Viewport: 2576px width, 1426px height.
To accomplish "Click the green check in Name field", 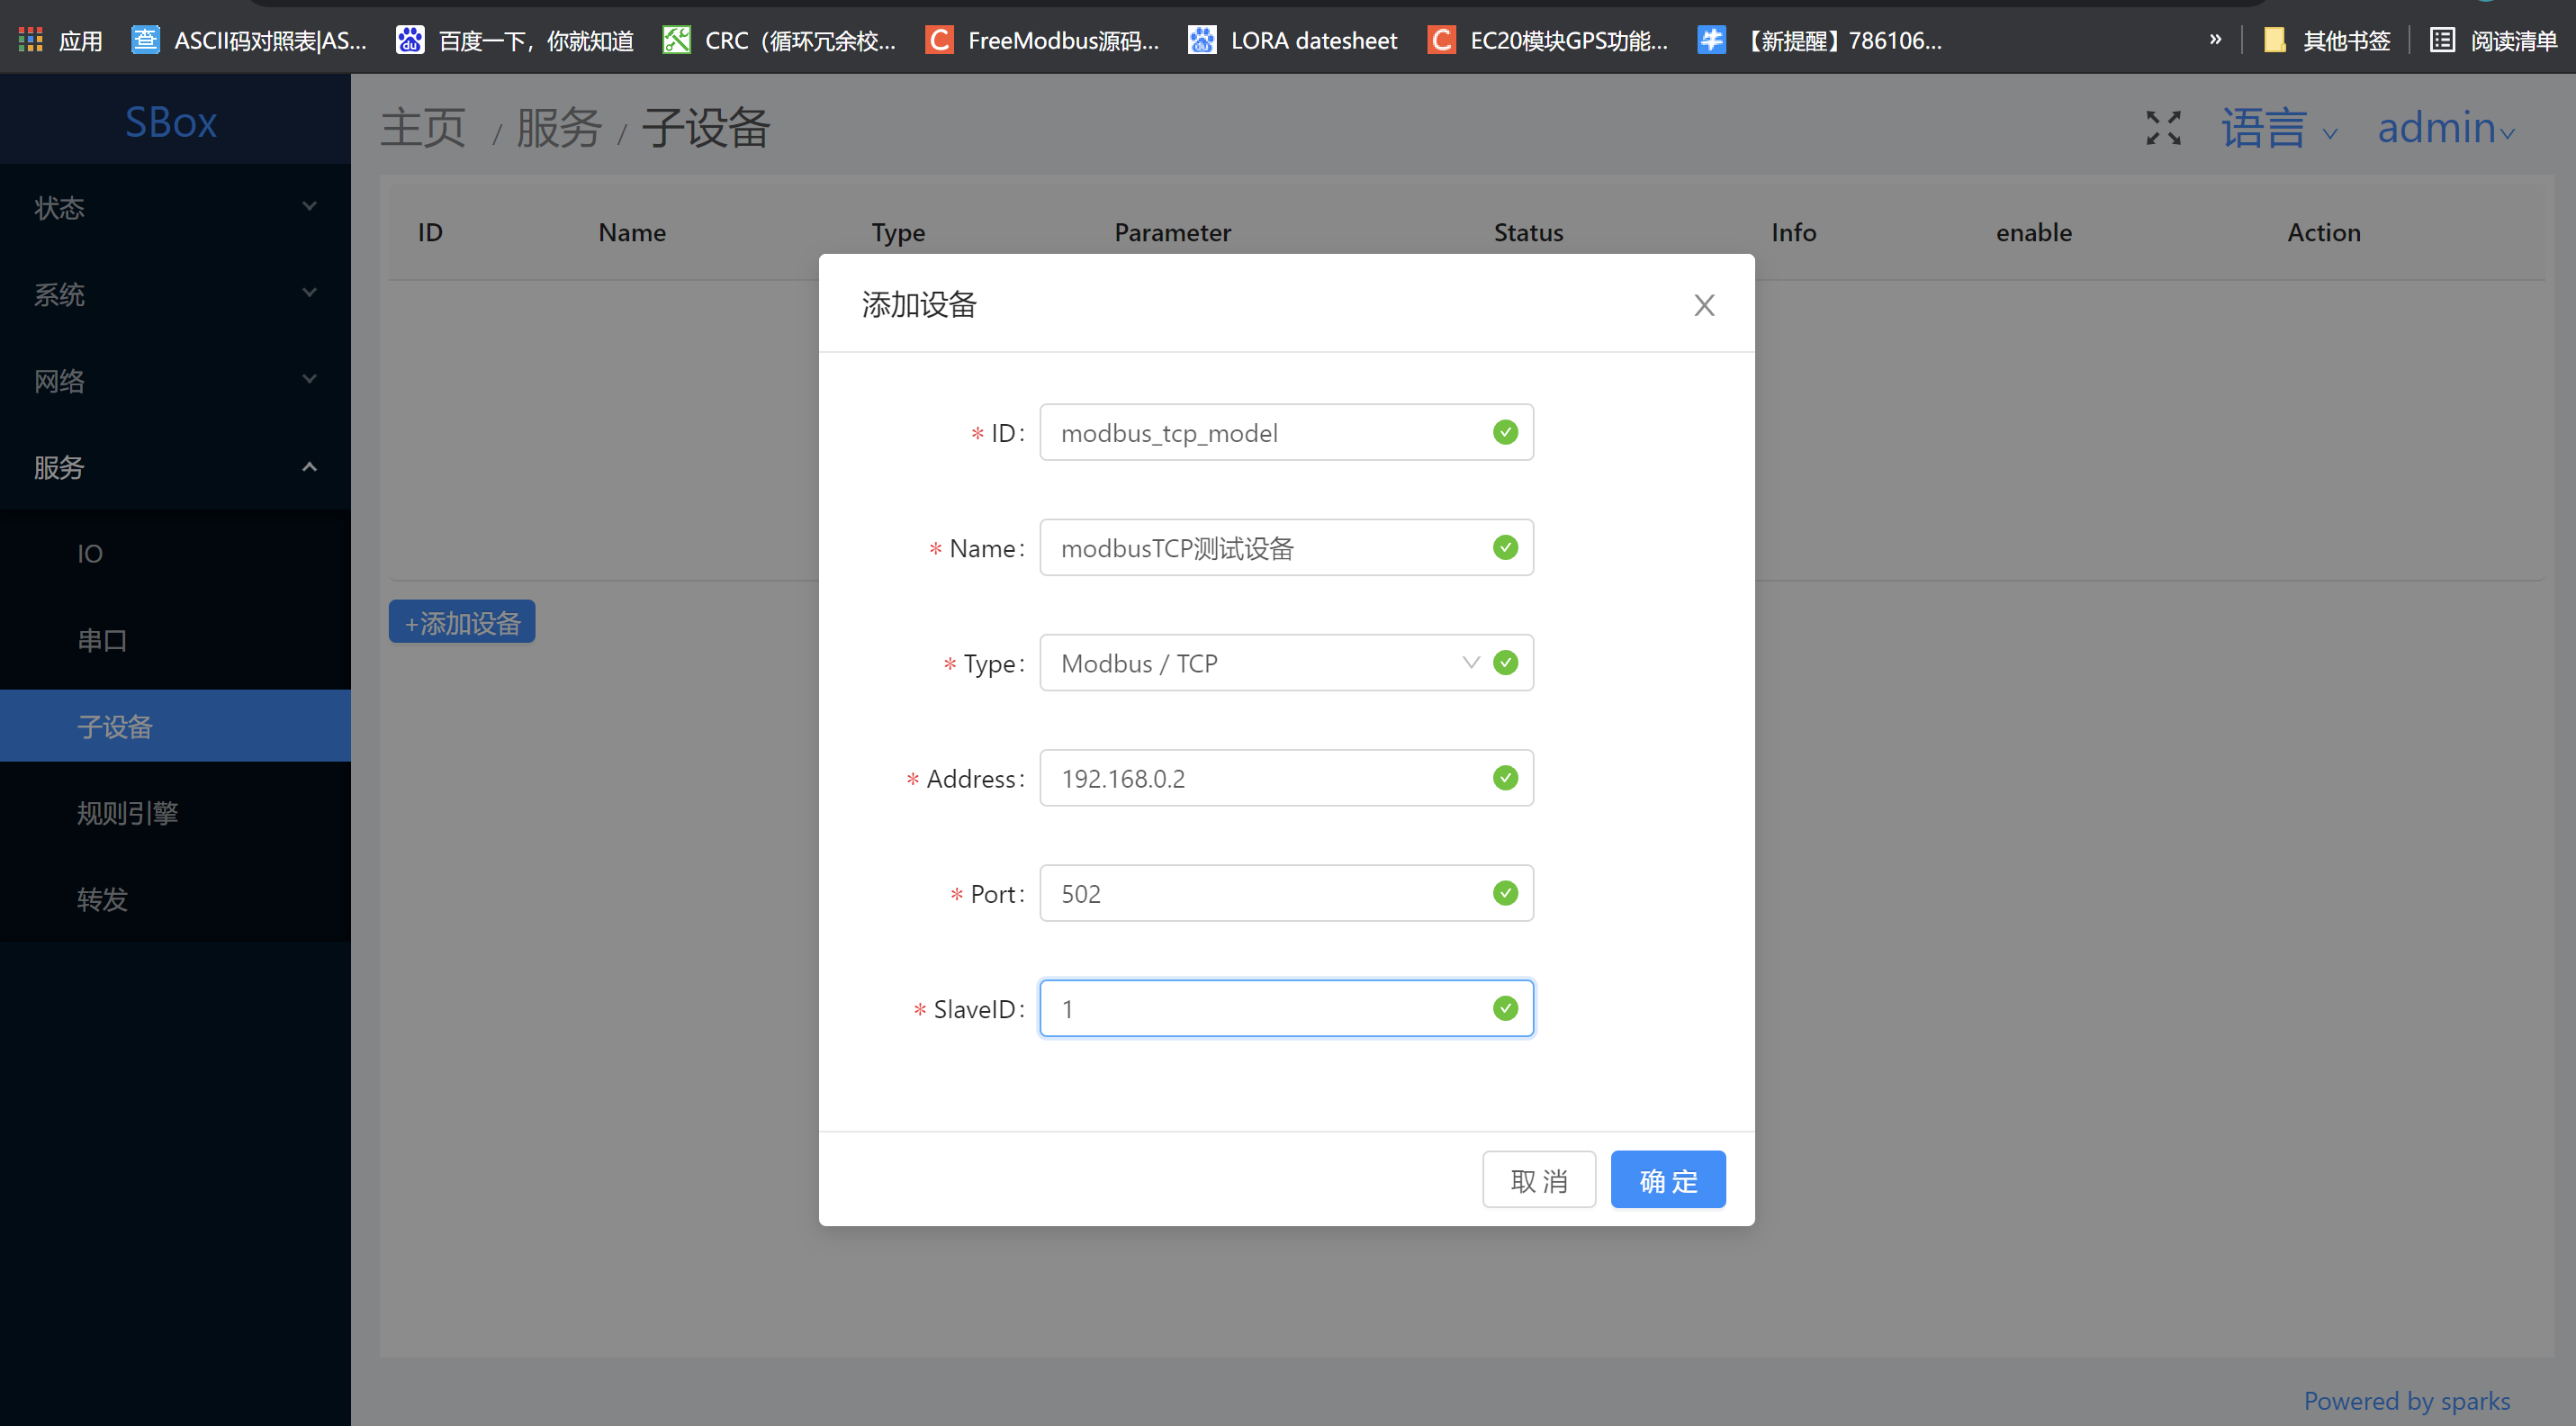I will [1505, 547].
